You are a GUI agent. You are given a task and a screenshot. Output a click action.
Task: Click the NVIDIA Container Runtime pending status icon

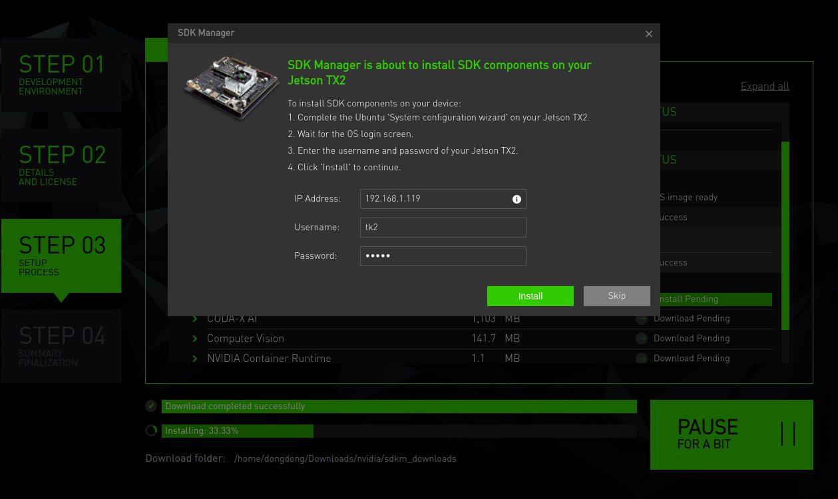642,359
